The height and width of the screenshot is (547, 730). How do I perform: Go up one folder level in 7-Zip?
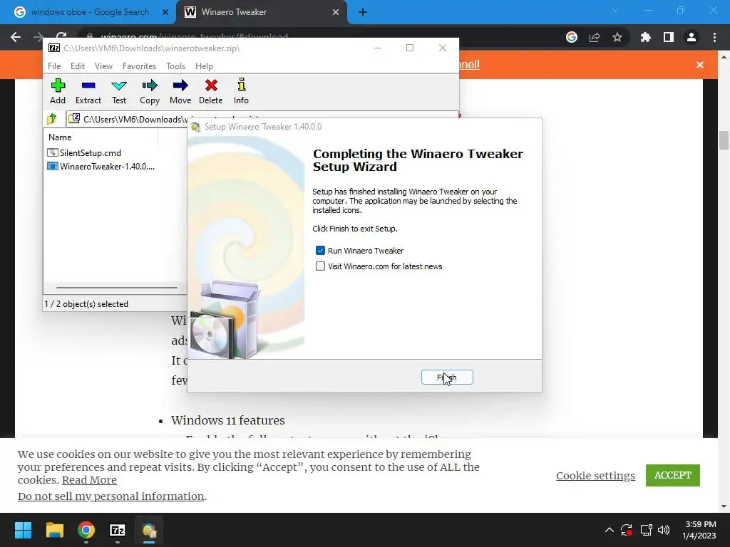click(51, 119)
